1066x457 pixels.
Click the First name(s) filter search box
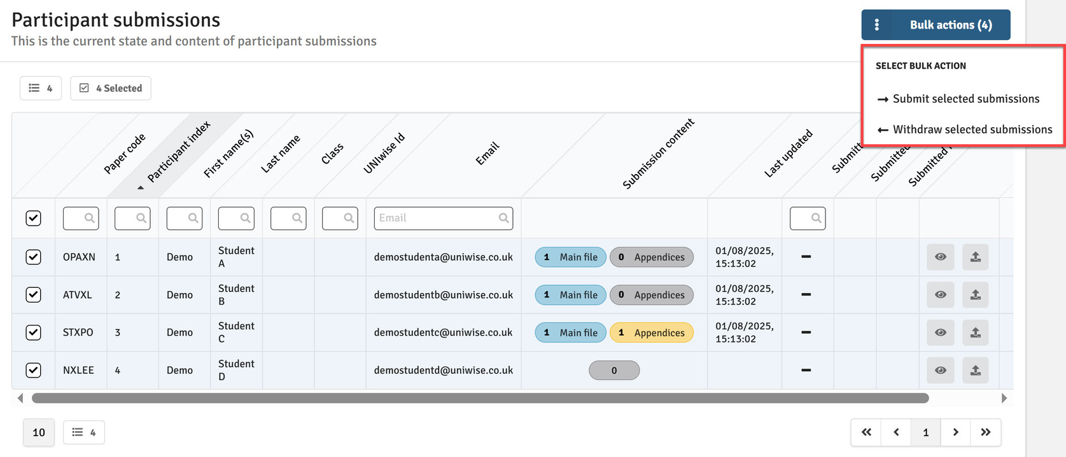click(x=185, y=218)
